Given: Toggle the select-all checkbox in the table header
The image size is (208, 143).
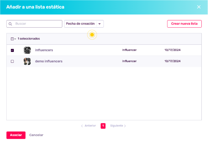Looking at the screenshot, I should pyautogui.click(x=12, y=39).
